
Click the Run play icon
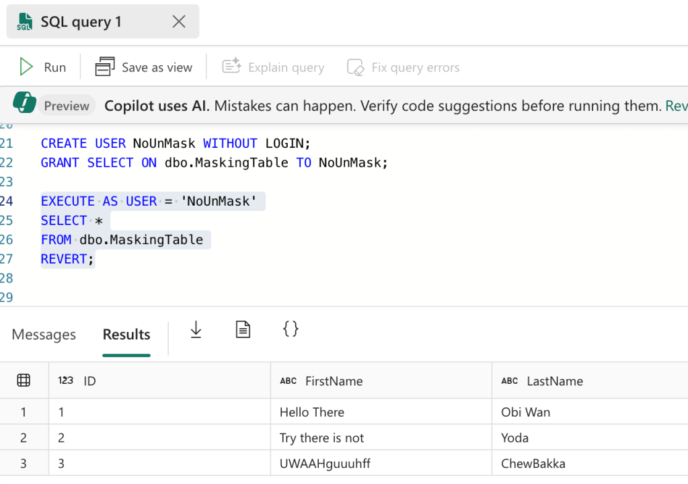pos(26,67)
